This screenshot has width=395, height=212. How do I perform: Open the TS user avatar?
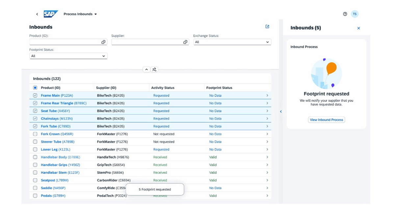click(x=355, y=14)
